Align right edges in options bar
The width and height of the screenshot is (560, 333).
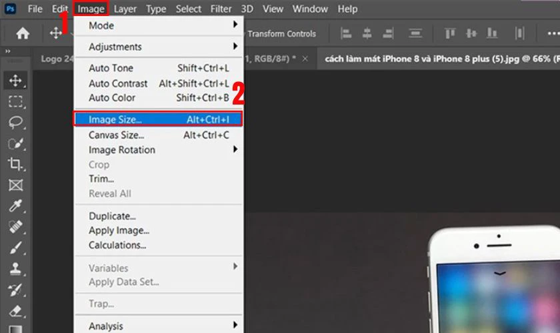coord(388,33)
